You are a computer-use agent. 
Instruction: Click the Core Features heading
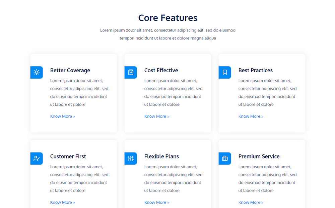[x=168, y=18]
